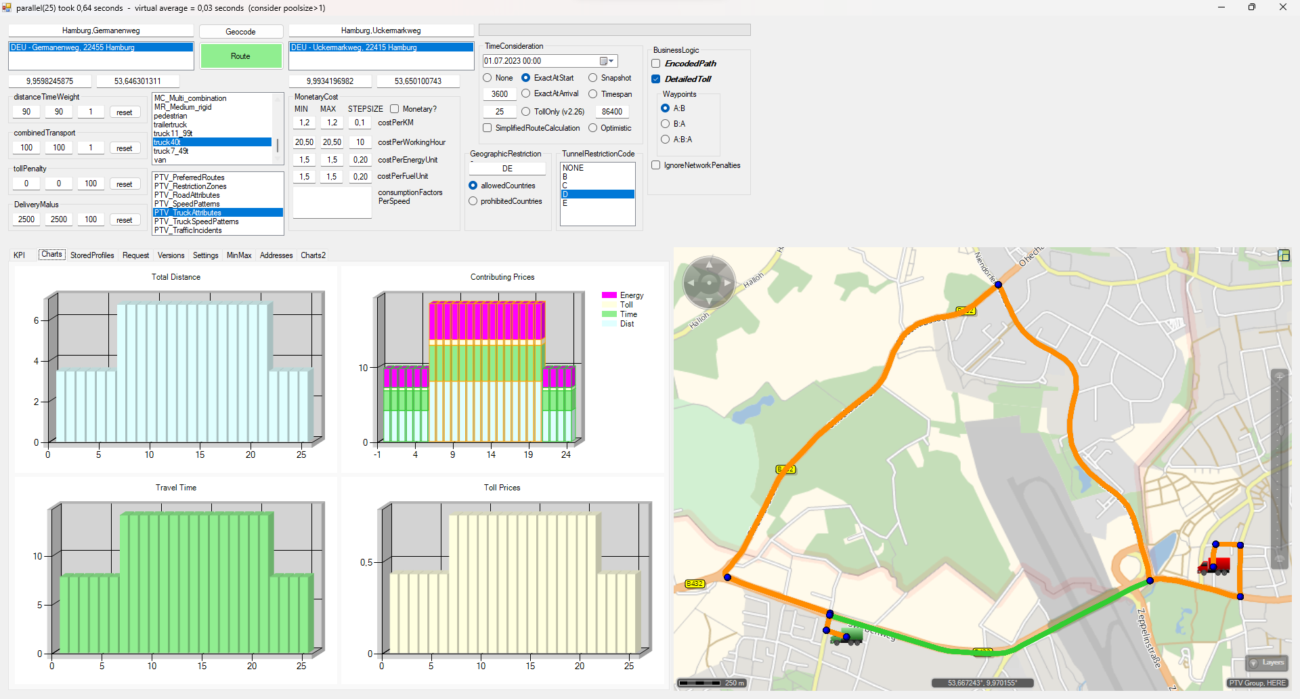This screenshot has width=1300, height=699.
Task: Open the MinMax tab
Action: pyautogui.click(x=239, y=255)
